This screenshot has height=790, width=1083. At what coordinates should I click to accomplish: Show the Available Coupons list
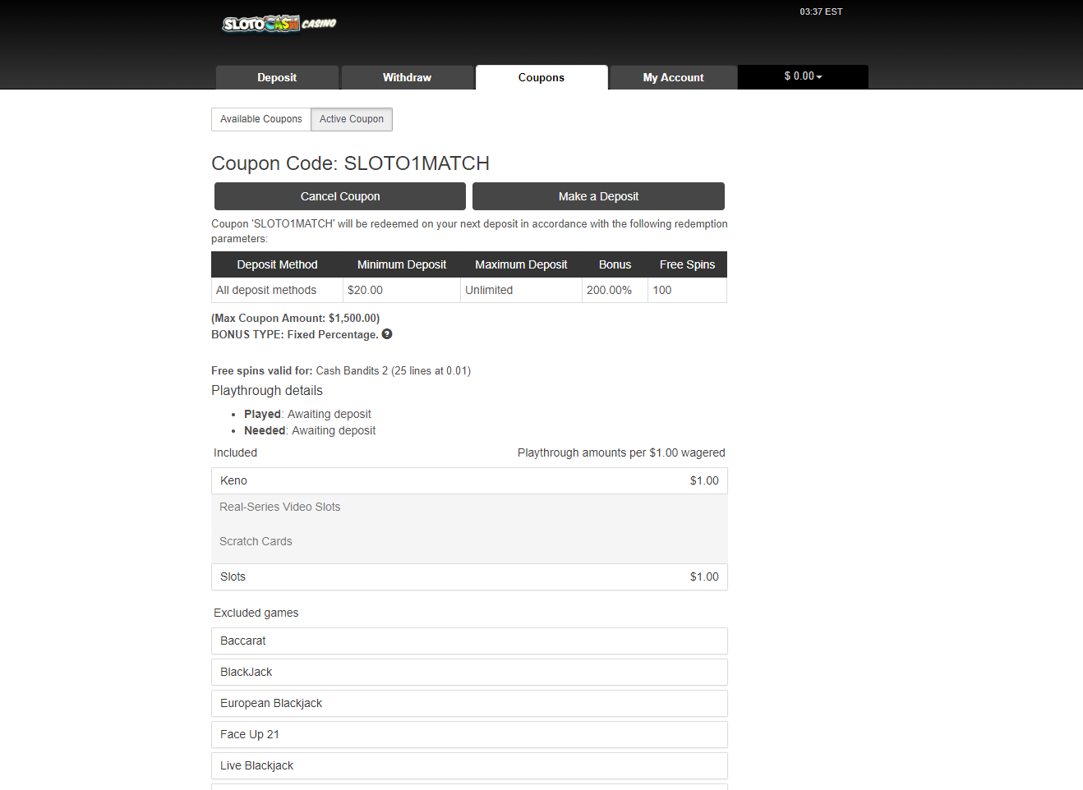pyautogui.click(x=261, y=119)
